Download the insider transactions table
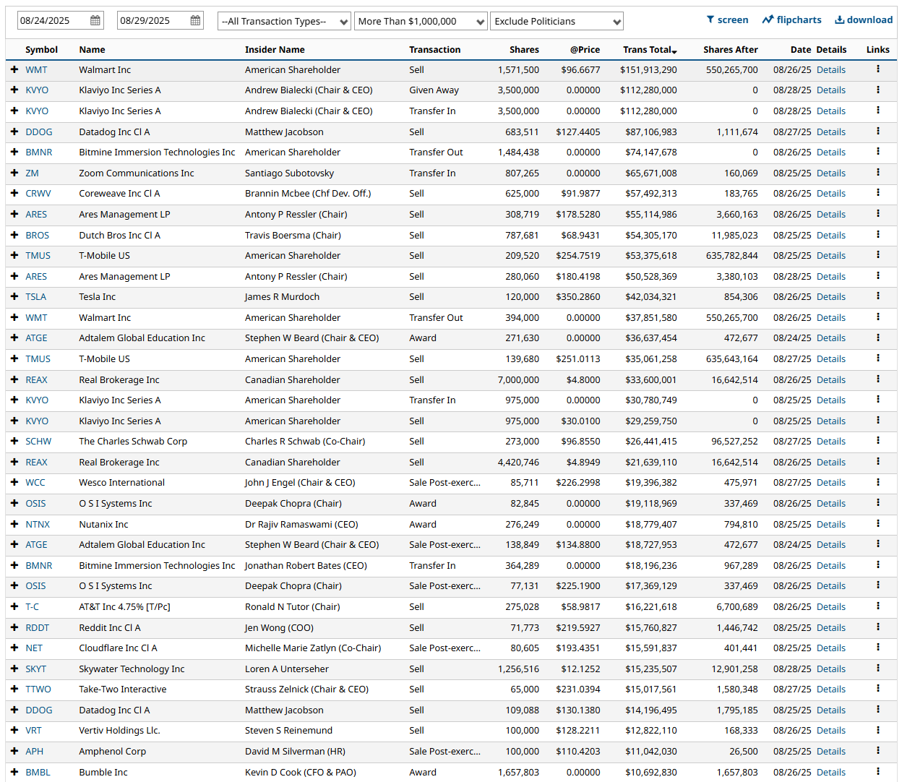This screenshot has width=902, height=782. (864, 20)
